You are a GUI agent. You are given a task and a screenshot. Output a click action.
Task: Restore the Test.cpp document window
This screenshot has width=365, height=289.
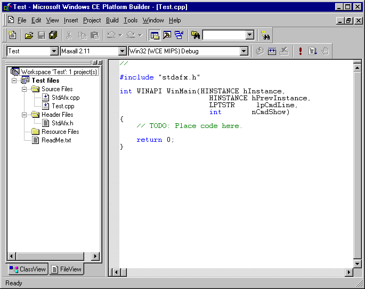click(x=348, y=21)
